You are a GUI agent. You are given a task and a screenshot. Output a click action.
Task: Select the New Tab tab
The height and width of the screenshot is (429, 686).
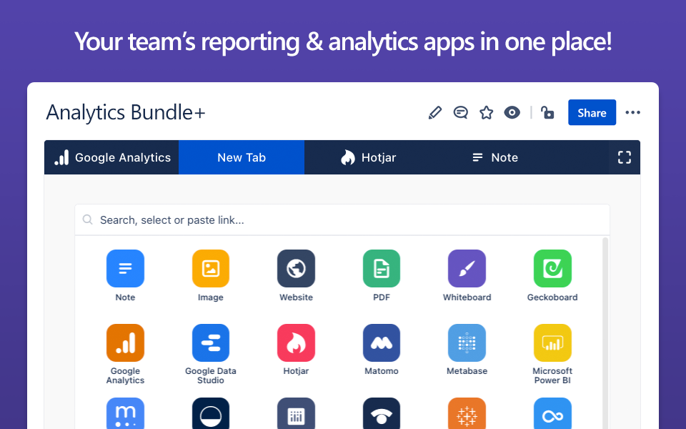(x=242, y=157)
